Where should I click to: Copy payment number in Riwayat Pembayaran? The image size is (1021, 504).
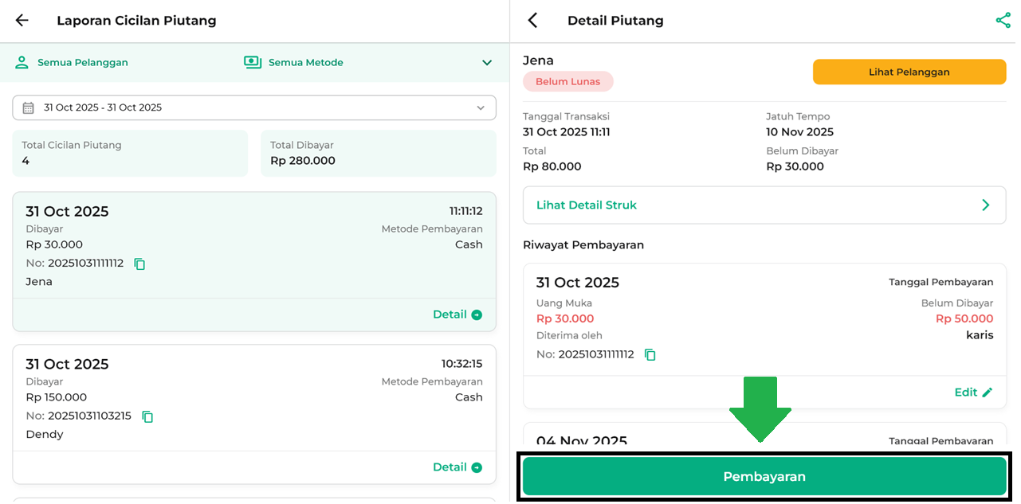pos(650,355)
